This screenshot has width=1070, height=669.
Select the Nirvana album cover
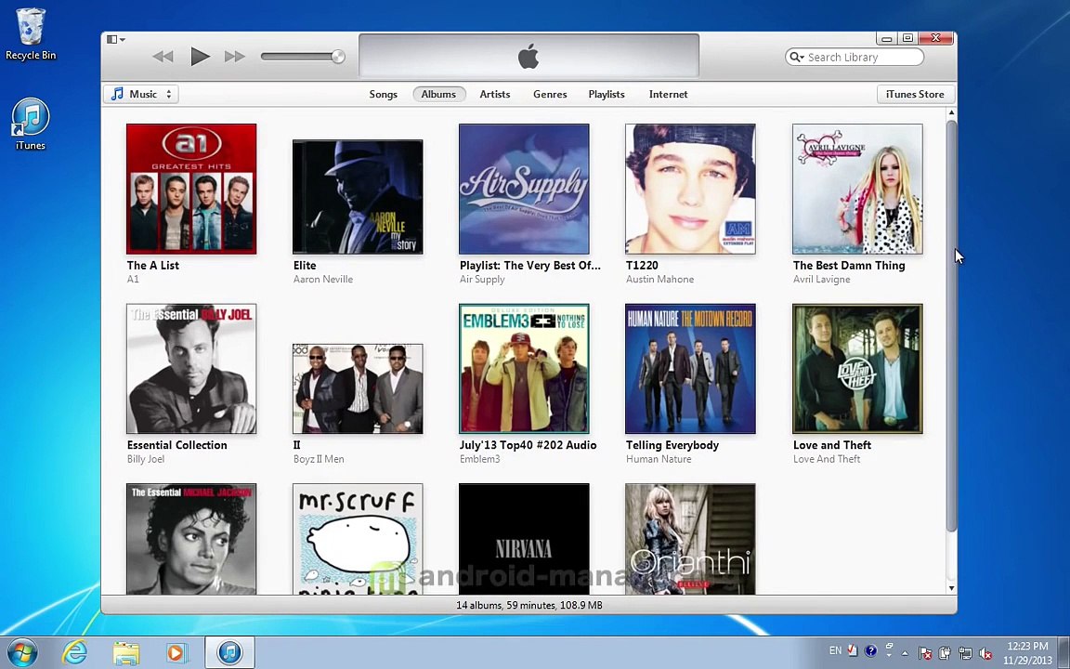click(524, 539)
